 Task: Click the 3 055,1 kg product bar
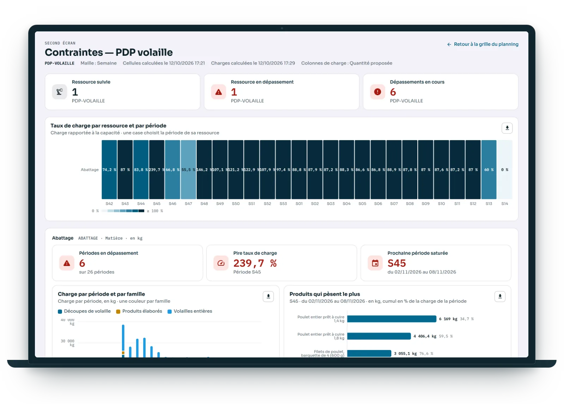[x=369, y=354]
